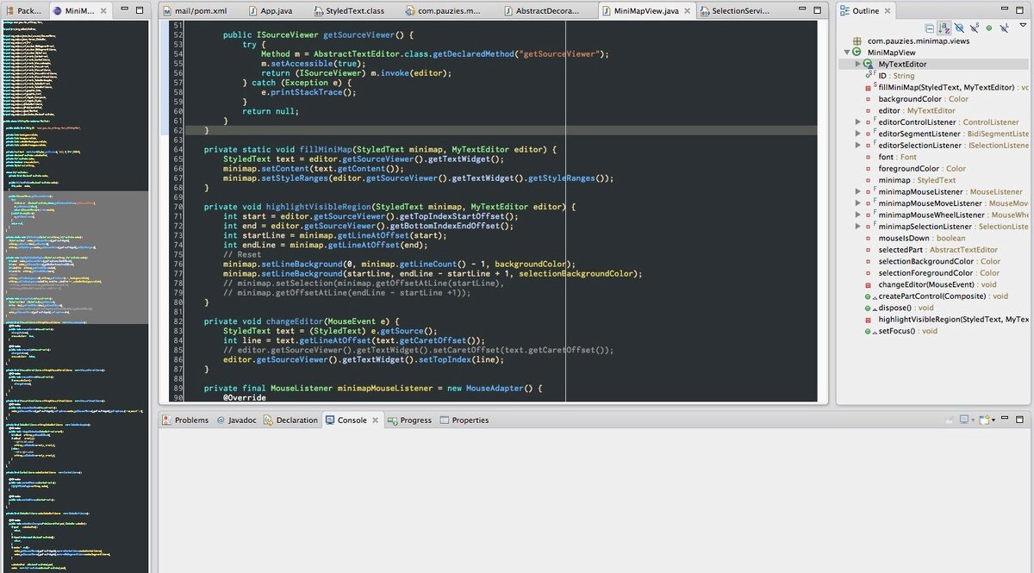Expand editorSegmentListener in the outline
Image resolution: width=1034 pixels, height=573 pixels.
pos(858,134)
